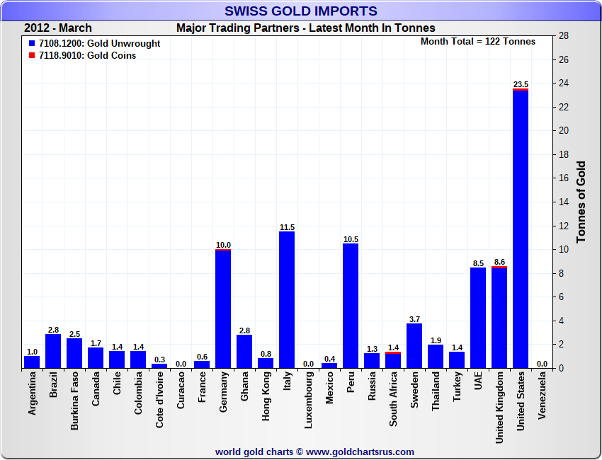Select the Brazil bar
602x460 pixels.
coord(53,351)
